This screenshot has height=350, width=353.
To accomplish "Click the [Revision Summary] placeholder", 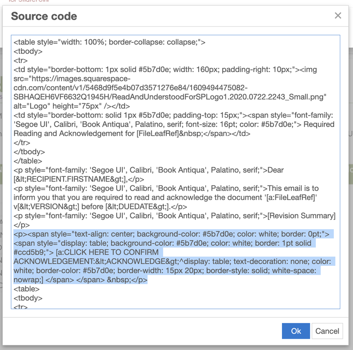I will (x=301, y=215).
